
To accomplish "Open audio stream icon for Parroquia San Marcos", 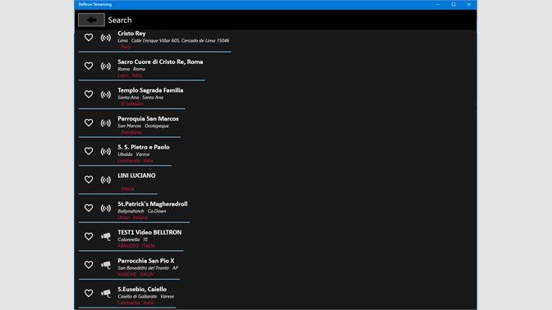I will 106,123.
